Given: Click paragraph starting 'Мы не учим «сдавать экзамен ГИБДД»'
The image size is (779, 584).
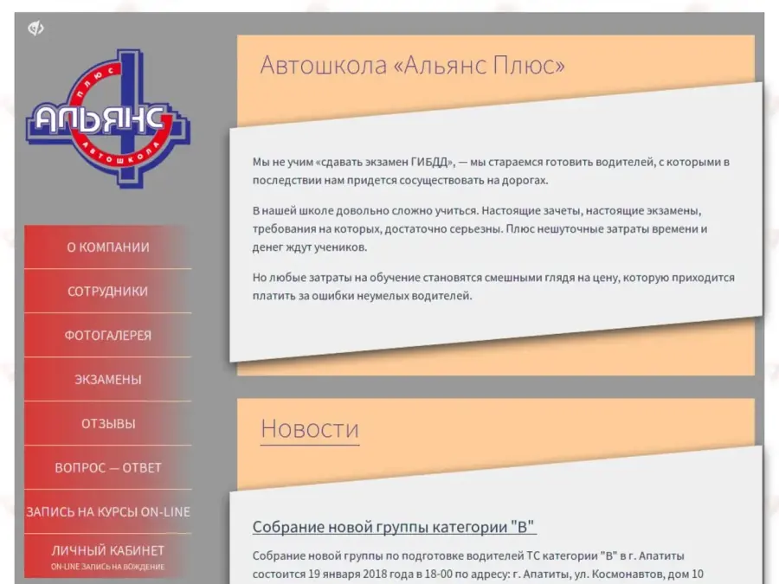Looking at the screenshot, I should click(491, 170).
